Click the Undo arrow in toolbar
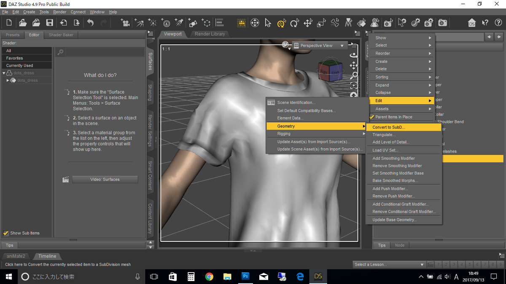The height and width of the screenshot is (284, 506). click(x=90, y=23)
